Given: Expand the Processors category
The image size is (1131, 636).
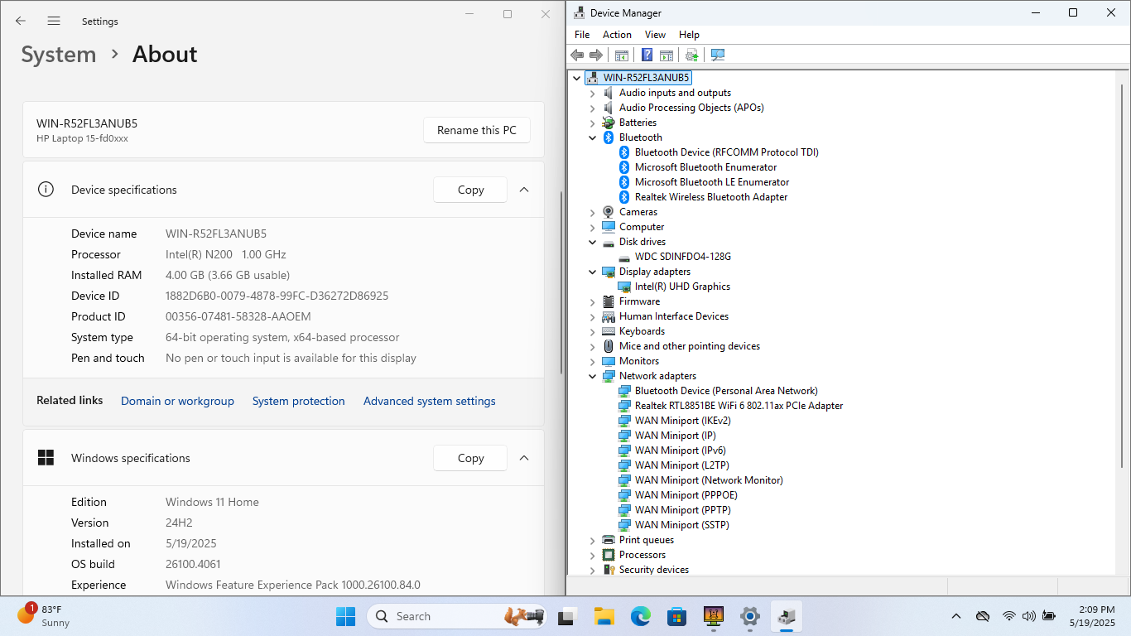Looking at the screenshot, I should 592,555.
